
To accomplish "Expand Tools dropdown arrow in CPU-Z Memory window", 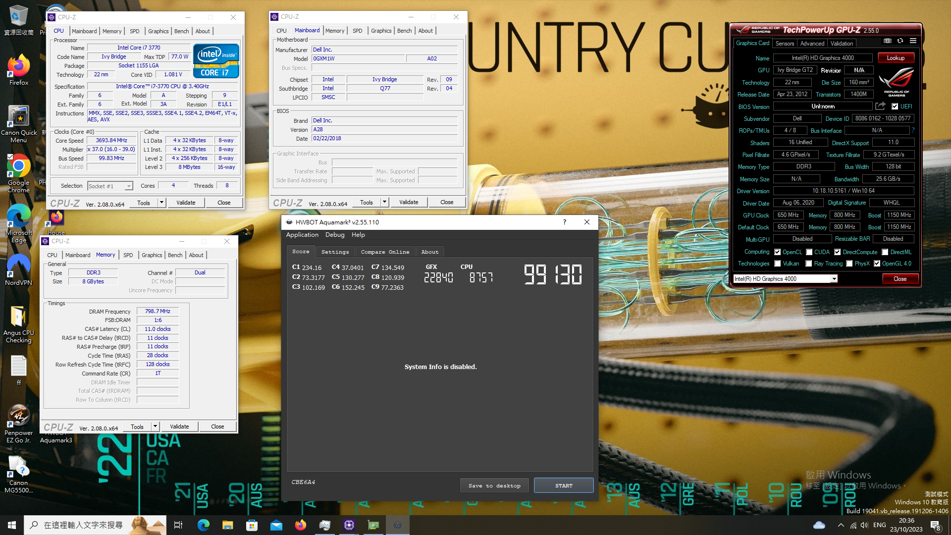I will click(155, 427).
